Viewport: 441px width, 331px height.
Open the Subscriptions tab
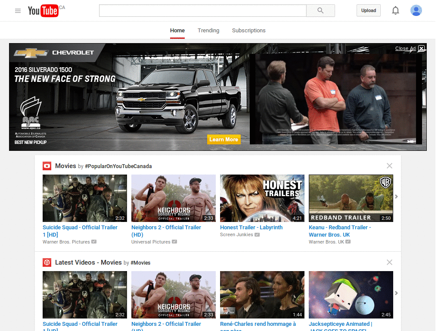click(x=248, y=30)
